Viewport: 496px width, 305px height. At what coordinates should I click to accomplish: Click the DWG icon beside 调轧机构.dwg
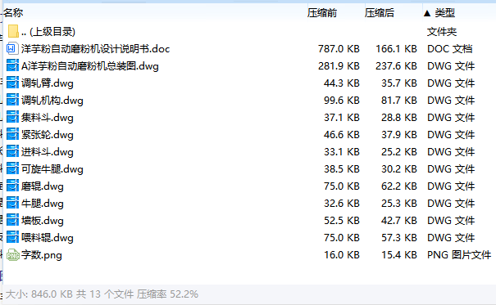[12, 101]
